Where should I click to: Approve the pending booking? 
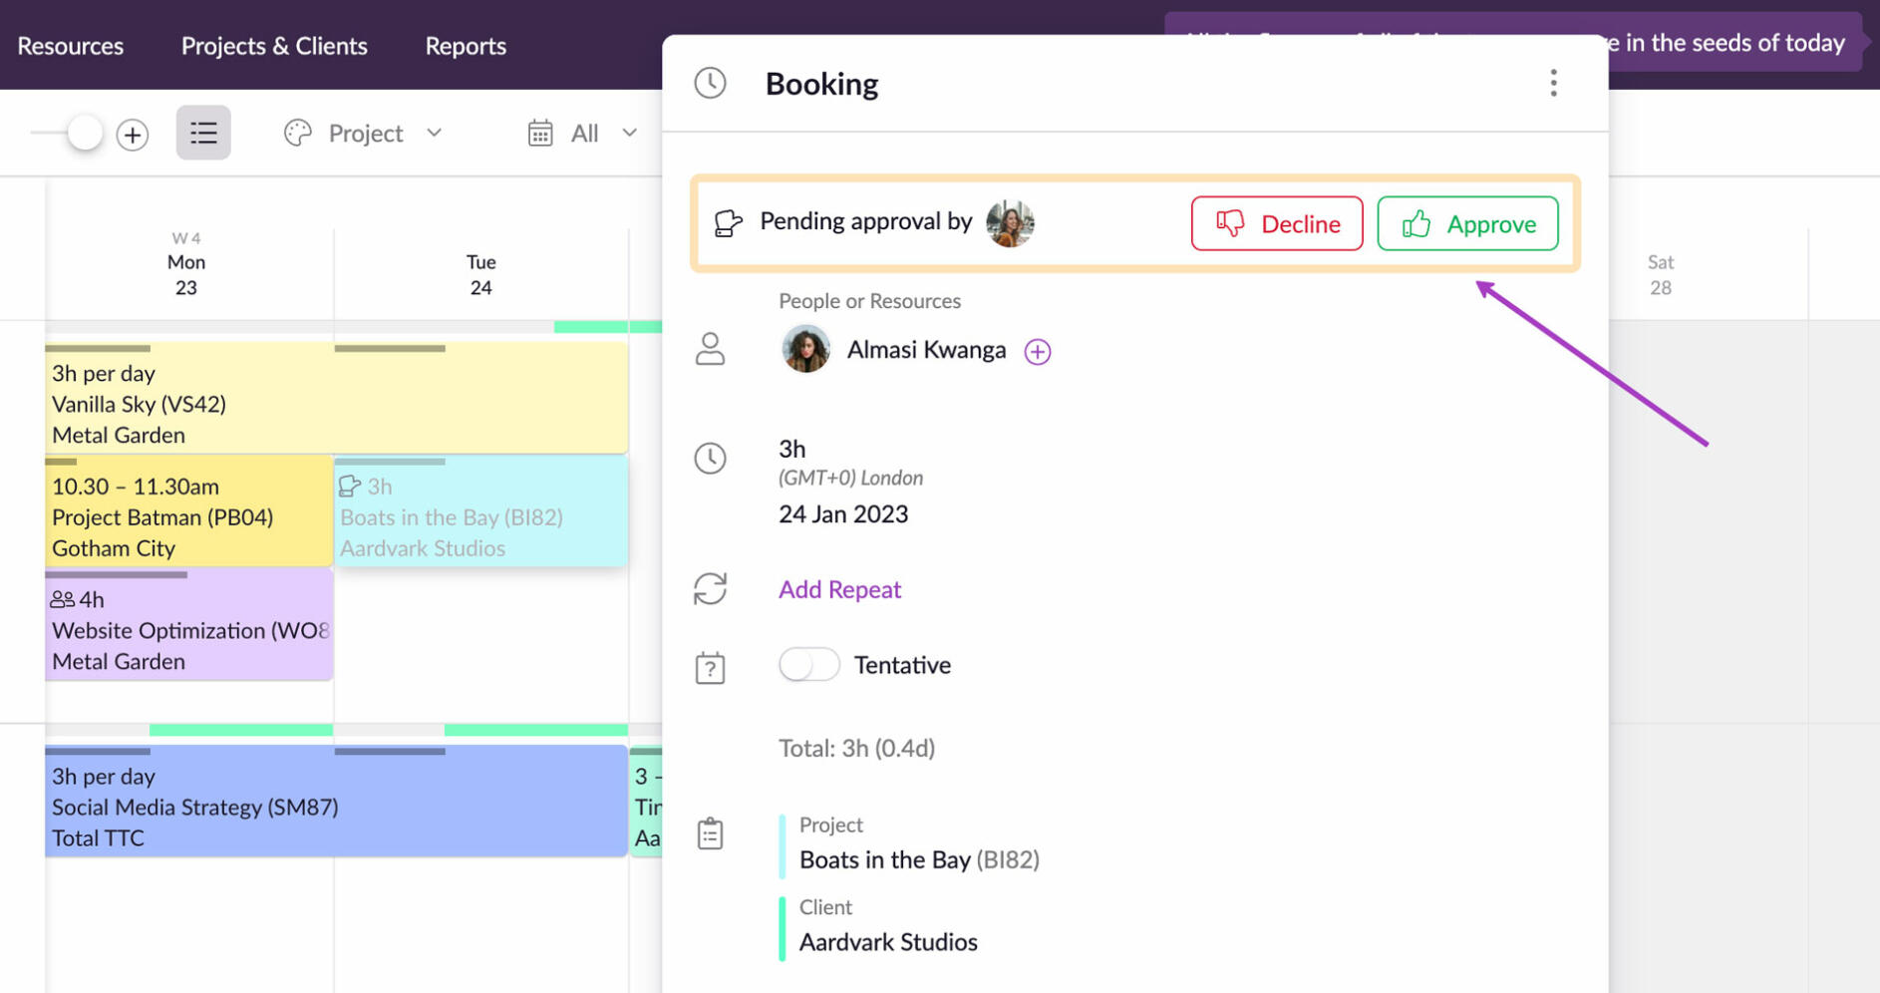[1467, 223]
